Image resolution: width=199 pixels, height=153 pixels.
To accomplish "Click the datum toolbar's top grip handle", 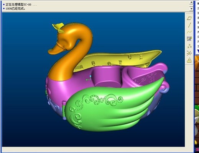I will (189, 13).
